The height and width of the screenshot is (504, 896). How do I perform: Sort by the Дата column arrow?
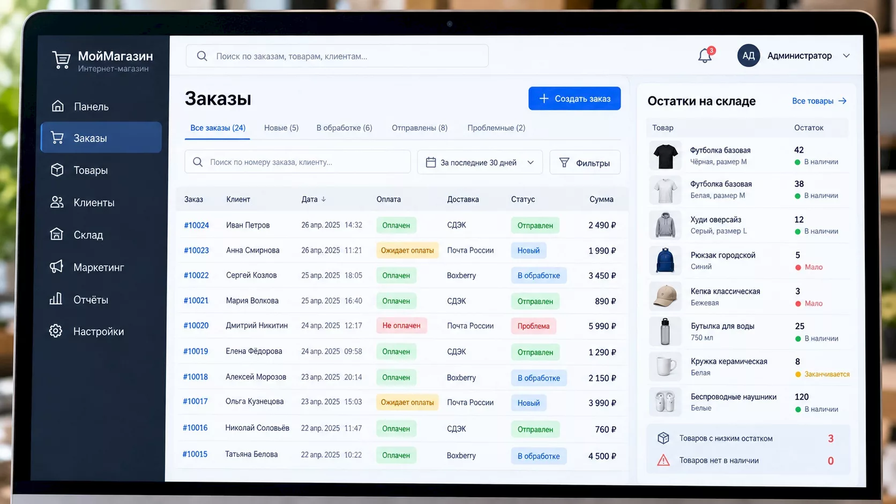click(x=324, y=199)
